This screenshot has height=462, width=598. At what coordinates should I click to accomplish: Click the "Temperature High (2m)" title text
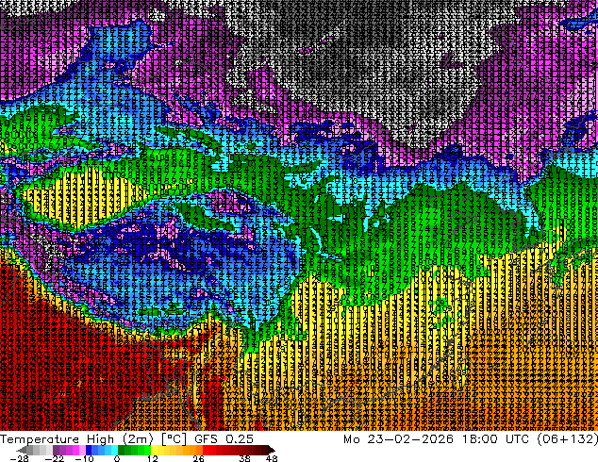tap(76, 439)
